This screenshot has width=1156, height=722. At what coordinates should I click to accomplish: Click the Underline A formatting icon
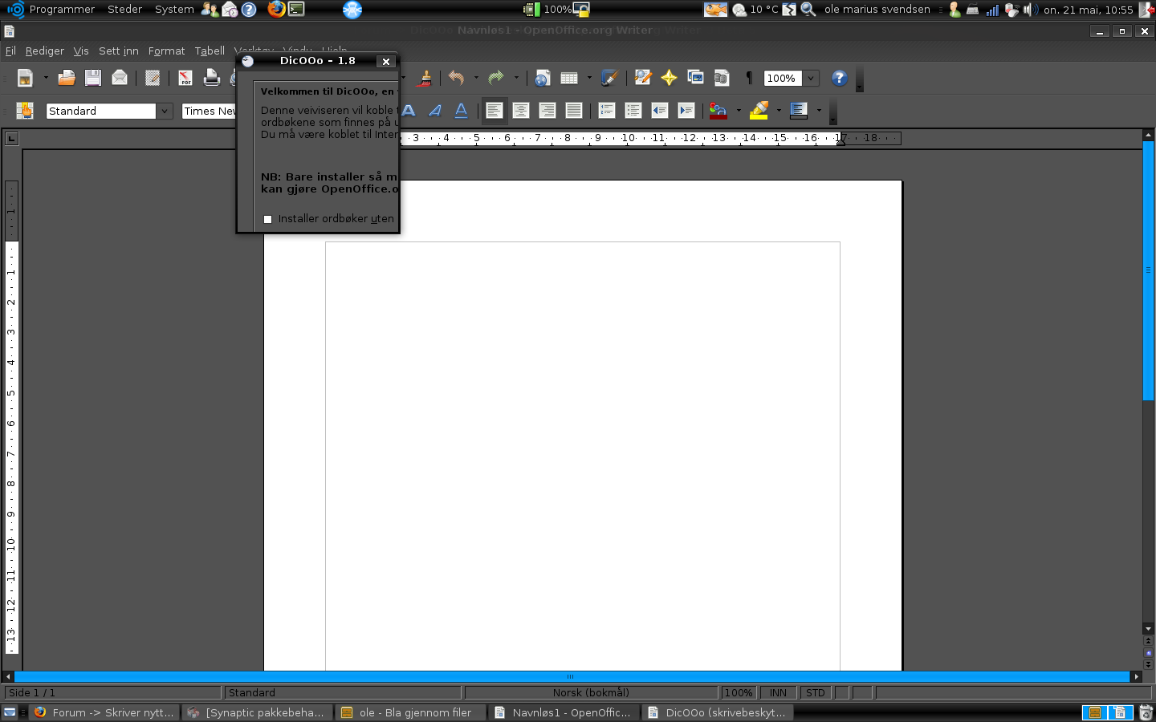[462, 111]
